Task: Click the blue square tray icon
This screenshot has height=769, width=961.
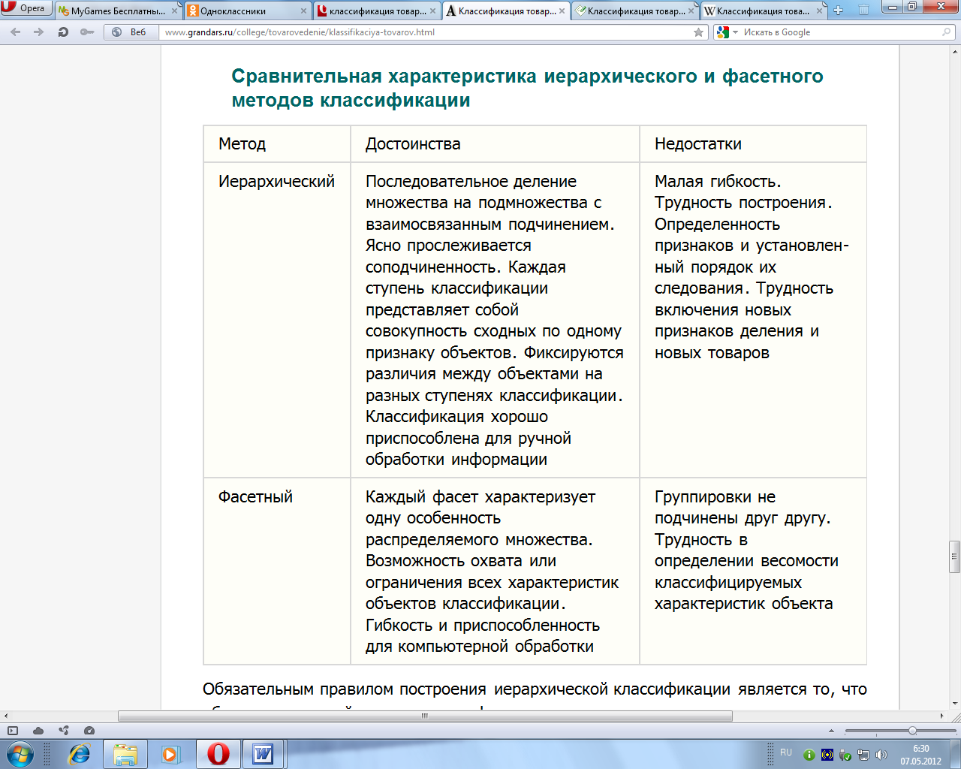Action: (x=827, y=755)
